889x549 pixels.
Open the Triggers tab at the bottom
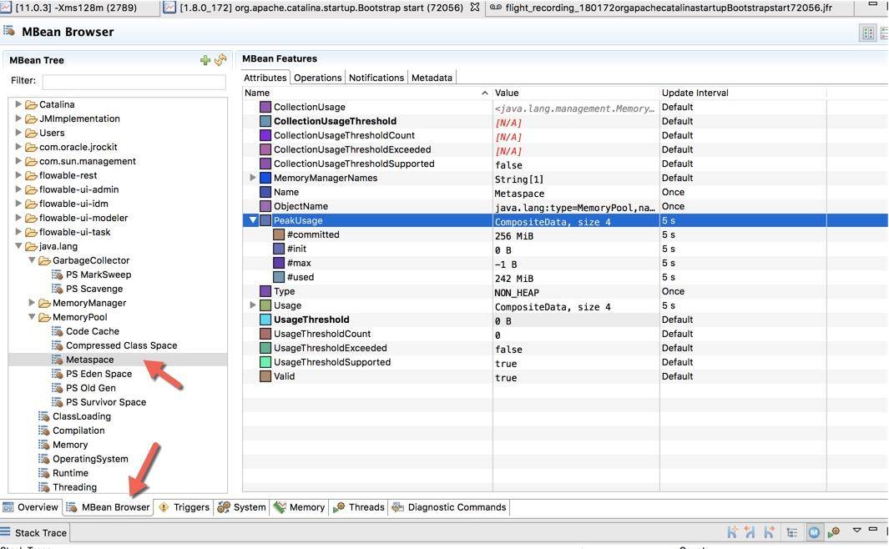pos(184,507)
